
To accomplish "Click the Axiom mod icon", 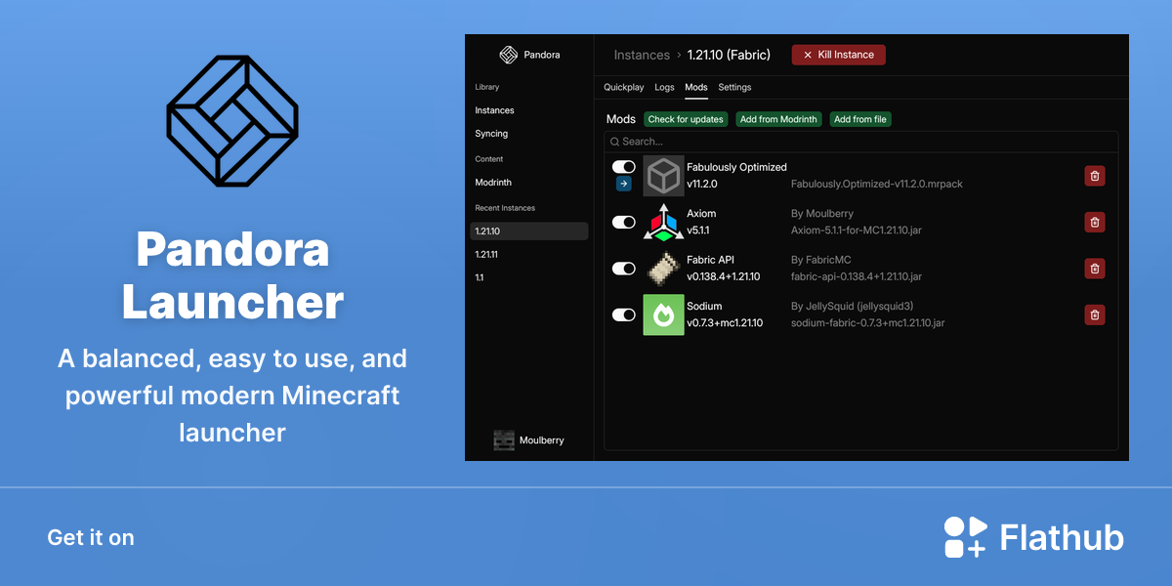I will click(x=664, y=222).
